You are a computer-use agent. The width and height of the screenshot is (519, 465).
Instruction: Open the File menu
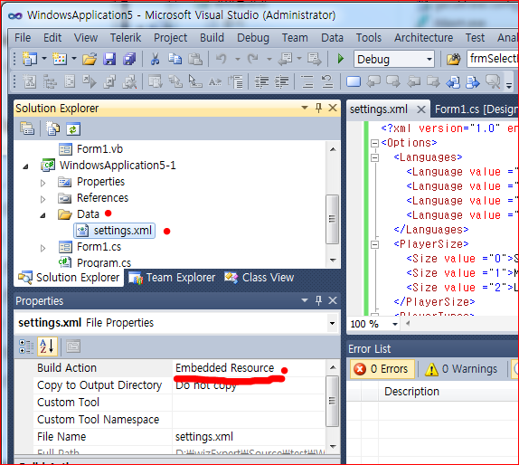click(x=23, y=37)
